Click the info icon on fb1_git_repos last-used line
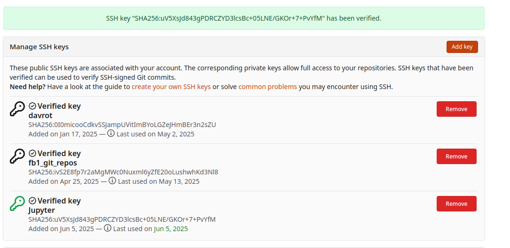The height and width of the screenshot is (248, 510). [x=112, y=181]
